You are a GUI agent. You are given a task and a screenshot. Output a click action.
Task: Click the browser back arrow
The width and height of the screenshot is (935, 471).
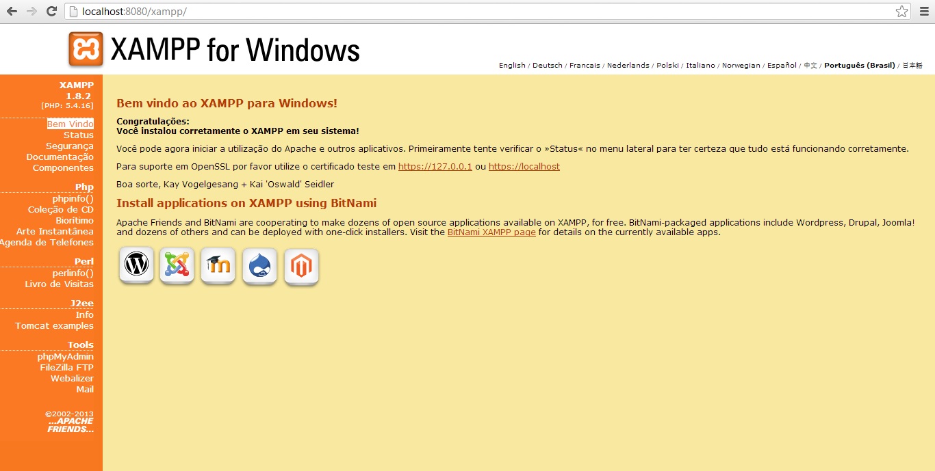click(12, 12)
